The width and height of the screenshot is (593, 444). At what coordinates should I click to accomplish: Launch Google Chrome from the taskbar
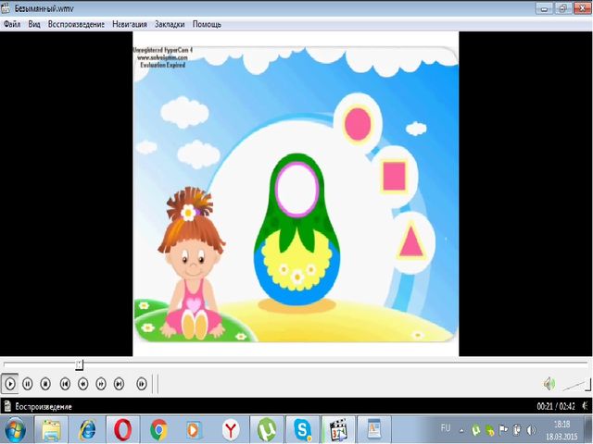(158, 429)
